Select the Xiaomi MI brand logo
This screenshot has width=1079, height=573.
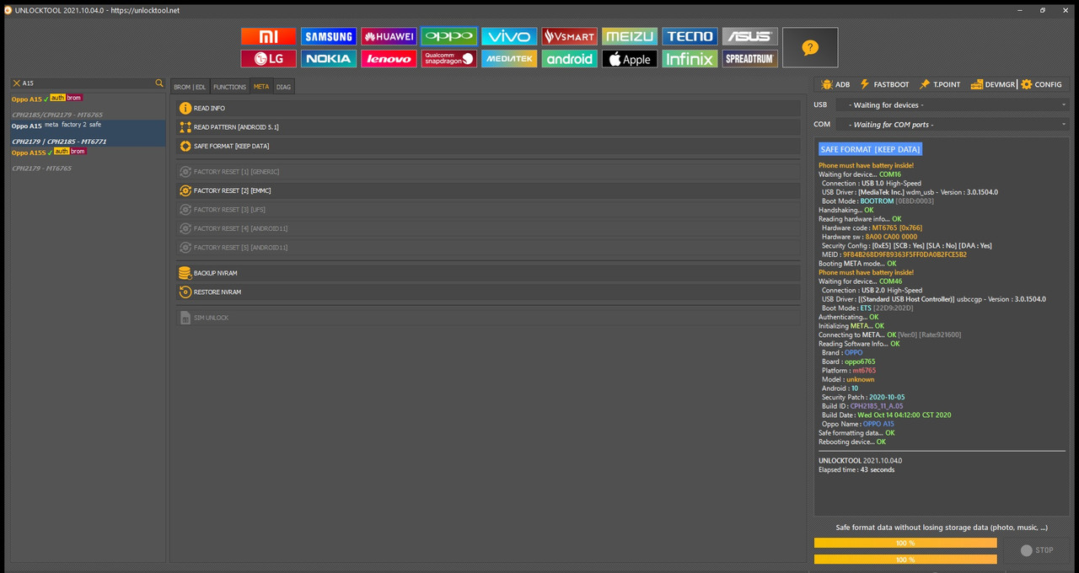(268, 36)
